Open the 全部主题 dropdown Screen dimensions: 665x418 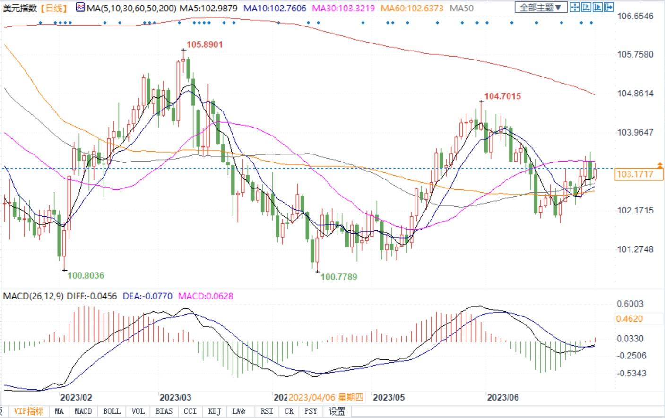click(541, 7)
